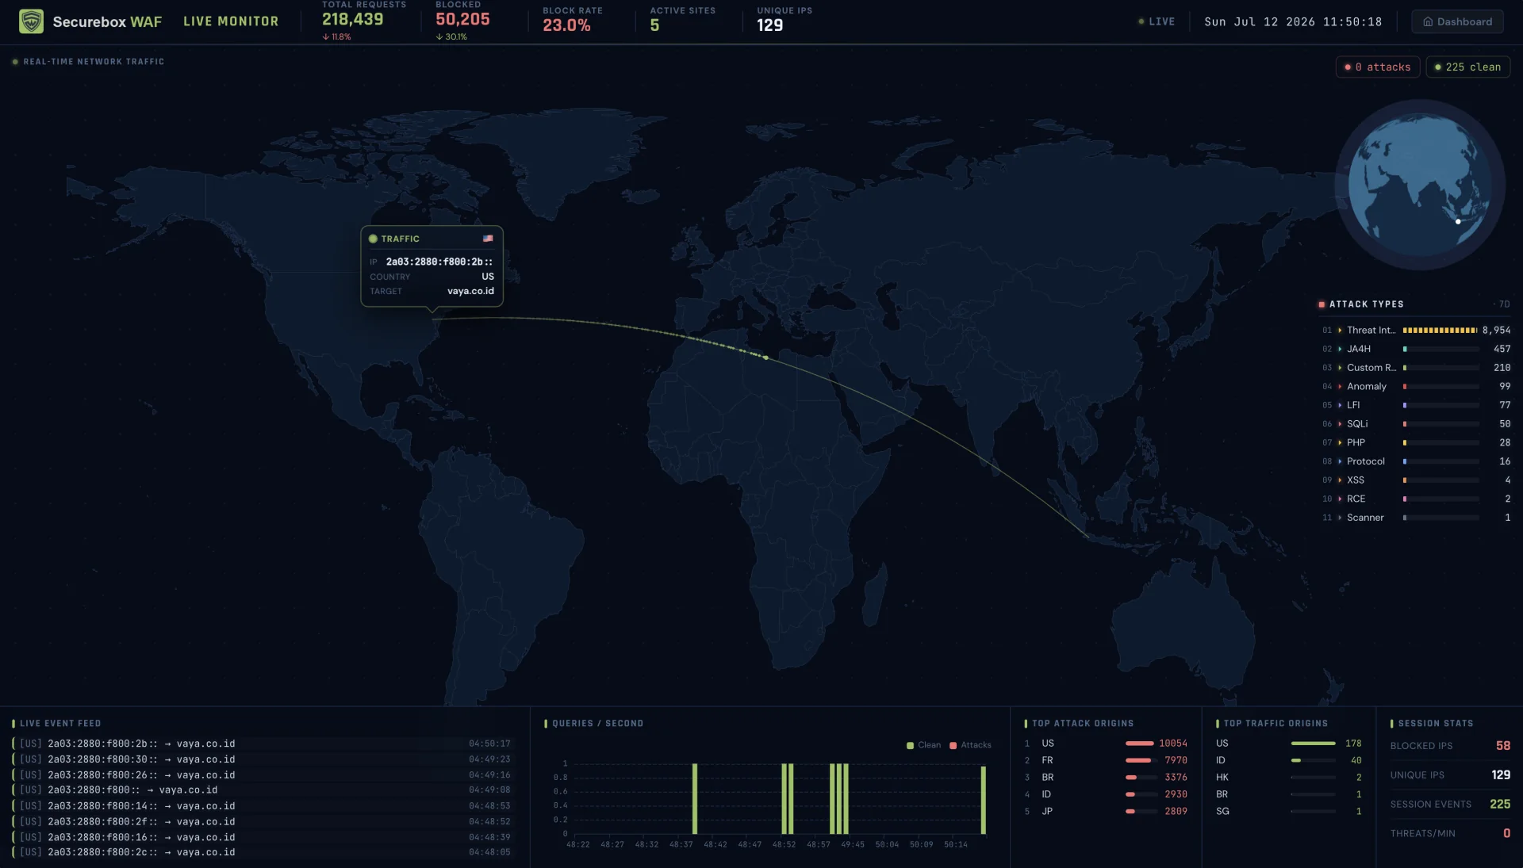Select the 7D range in Attack Types
The image size is (1523, 868).
click(1504, 304)
